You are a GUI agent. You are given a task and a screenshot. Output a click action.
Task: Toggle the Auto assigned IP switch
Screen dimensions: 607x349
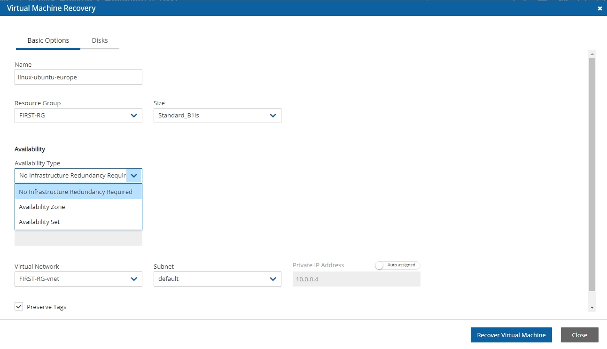point(380,265)
